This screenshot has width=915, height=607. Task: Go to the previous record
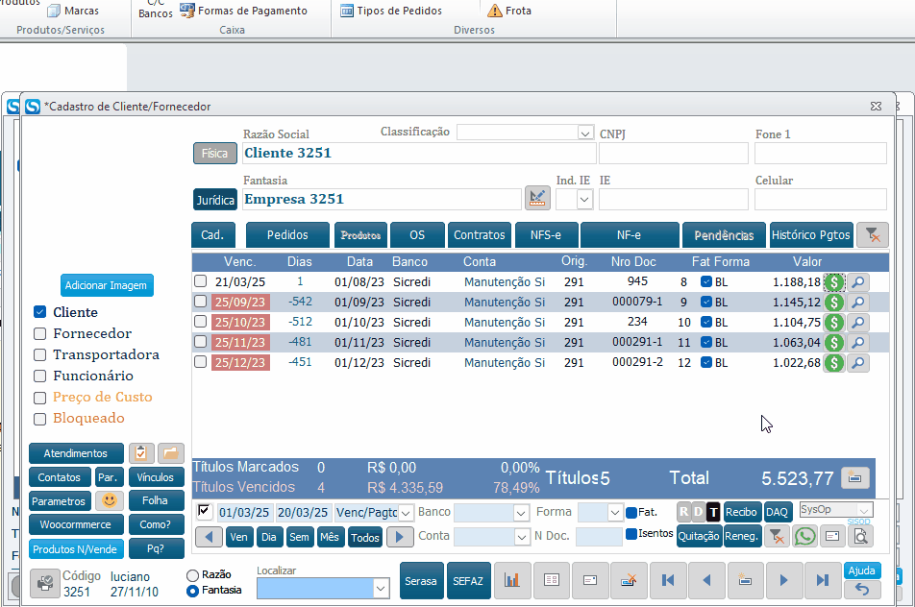[706, 580]
